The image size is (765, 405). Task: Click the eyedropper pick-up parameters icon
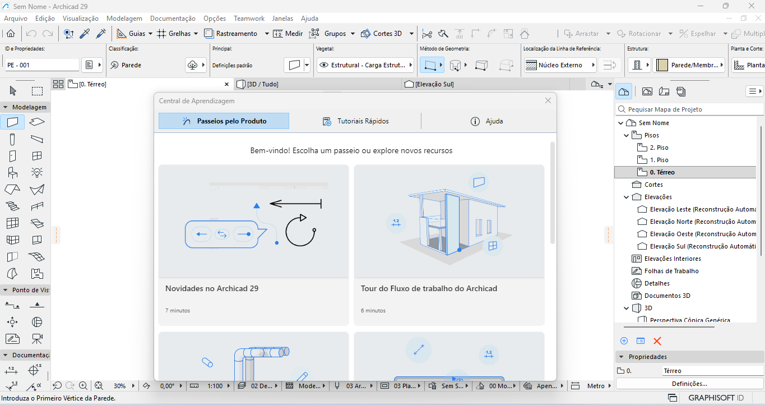pos(85,34)
